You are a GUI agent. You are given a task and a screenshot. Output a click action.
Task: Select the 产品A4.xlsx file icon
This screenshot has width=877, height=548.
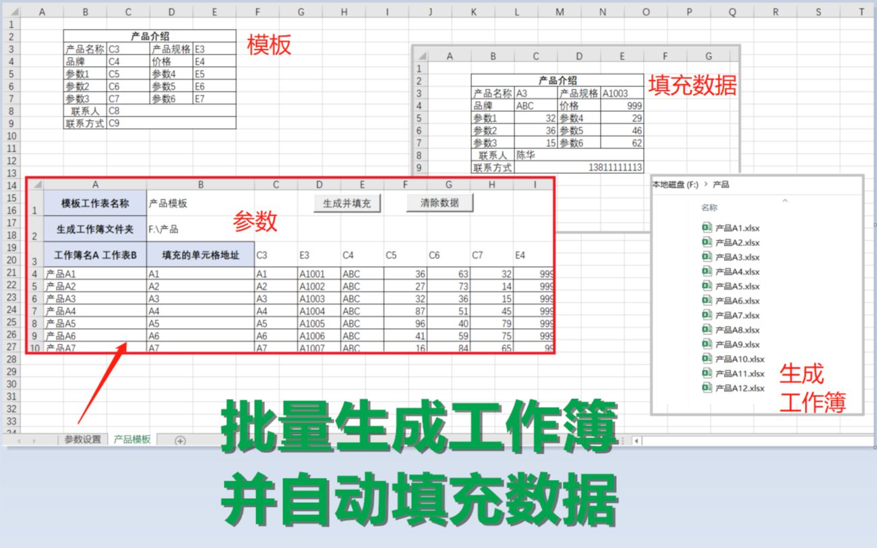point(707,272)
